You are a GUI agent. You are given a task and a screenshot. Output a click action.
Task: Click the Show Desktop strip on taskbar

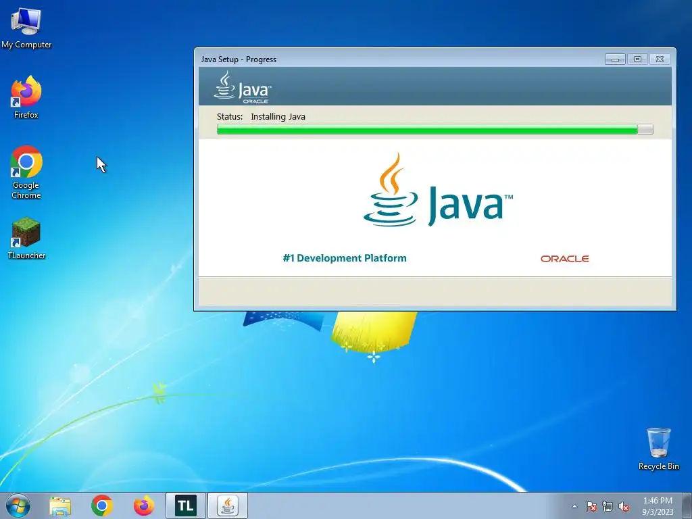[689, 505]
